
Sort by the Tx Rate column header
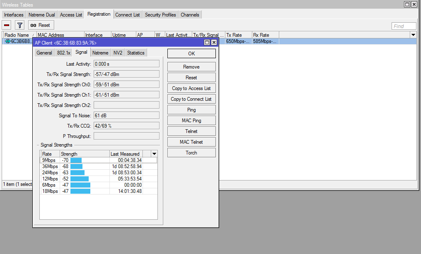coord(238,35)
